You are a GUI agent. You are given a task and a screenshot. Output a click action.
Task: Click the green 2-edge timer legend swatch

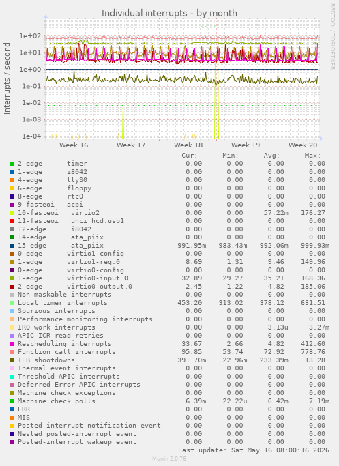point(12,164)
